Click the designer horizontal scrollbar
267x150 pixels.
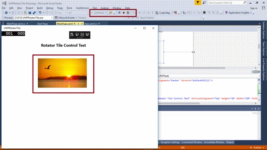191,68
